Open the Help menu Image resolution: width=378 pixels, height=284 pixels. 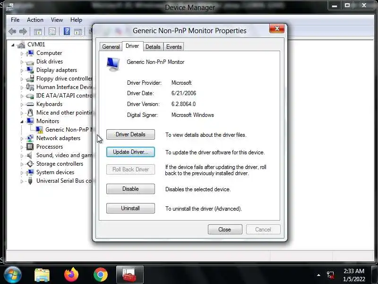(76, 20)
